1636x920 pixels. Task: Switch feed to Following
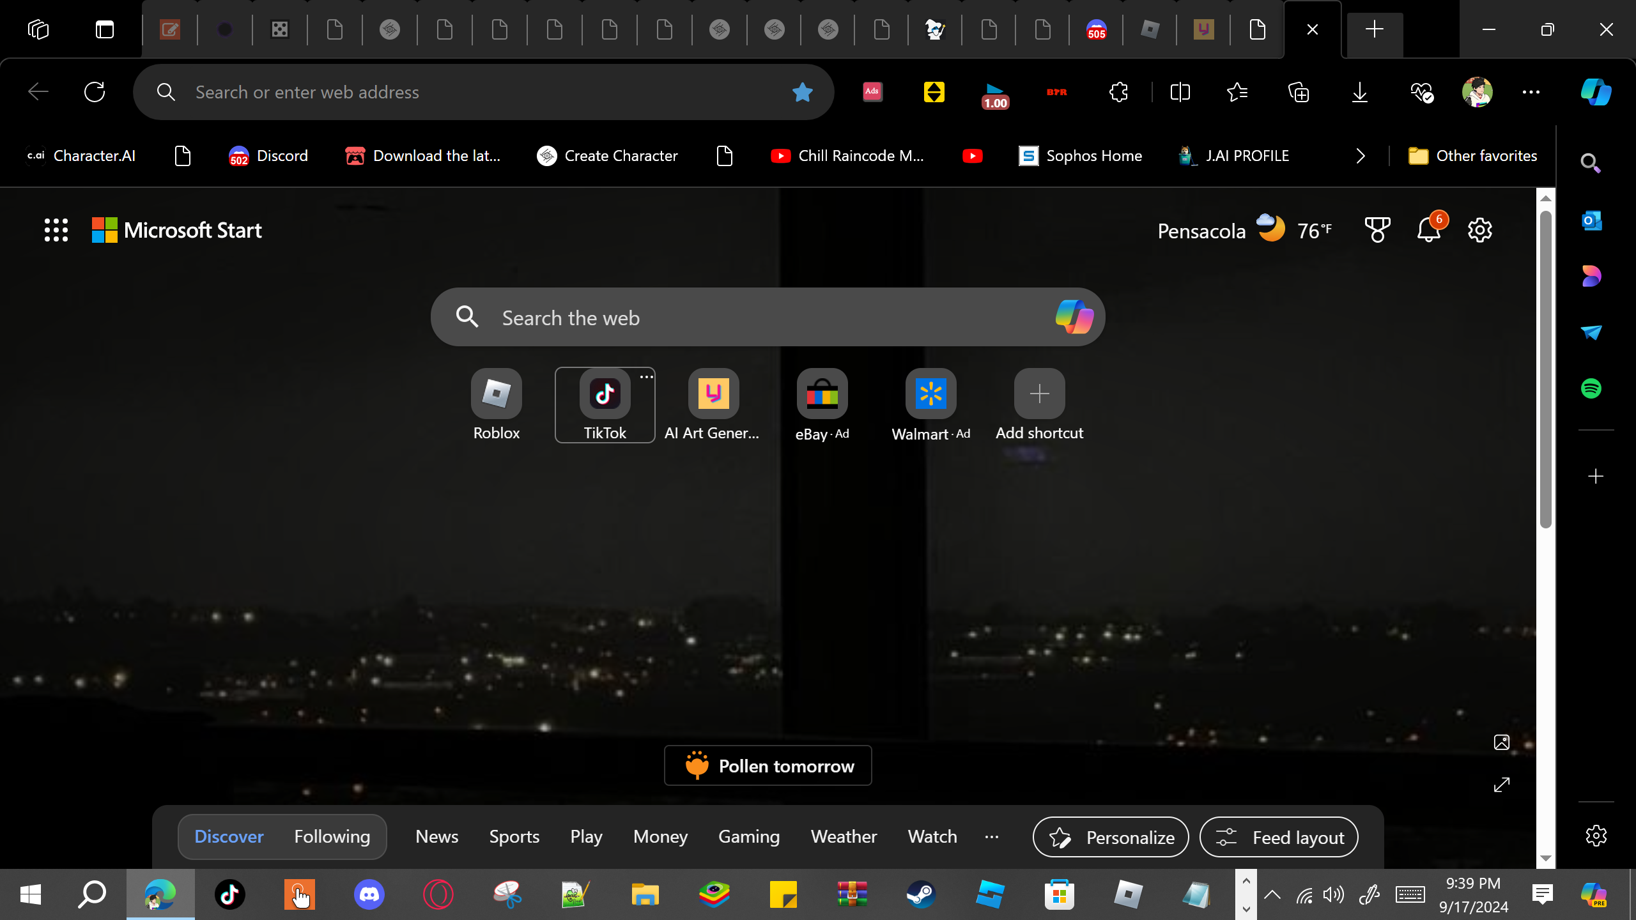tap(332, 837)
